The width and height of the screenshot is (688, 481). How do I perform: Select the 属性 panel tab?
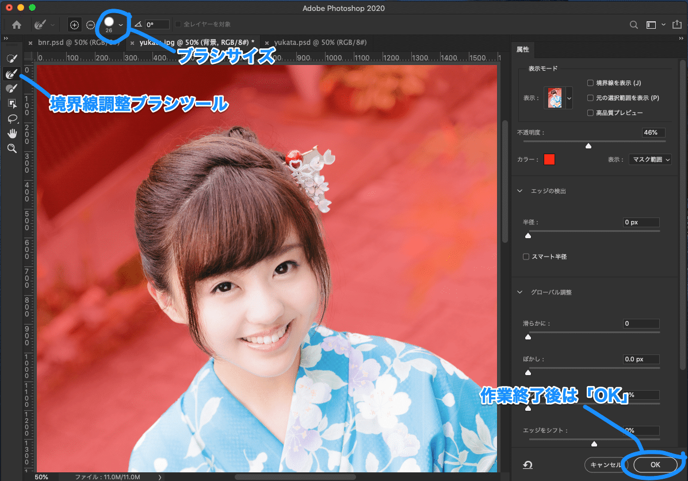(522, 49)
